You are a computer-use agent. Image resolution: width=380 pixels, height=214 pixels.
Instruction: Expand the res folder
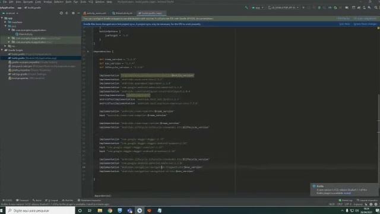5,46
